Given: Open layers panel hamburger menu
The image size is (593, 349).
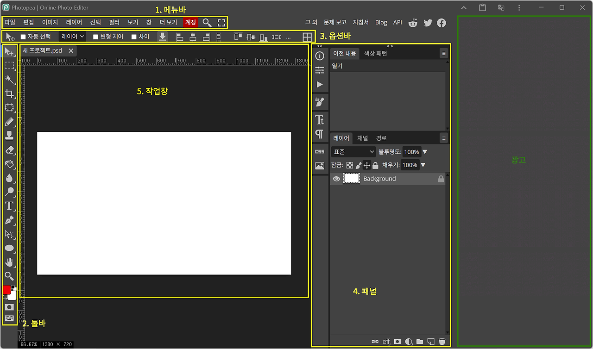Looking at the screenshot, I should click(444, 138).
